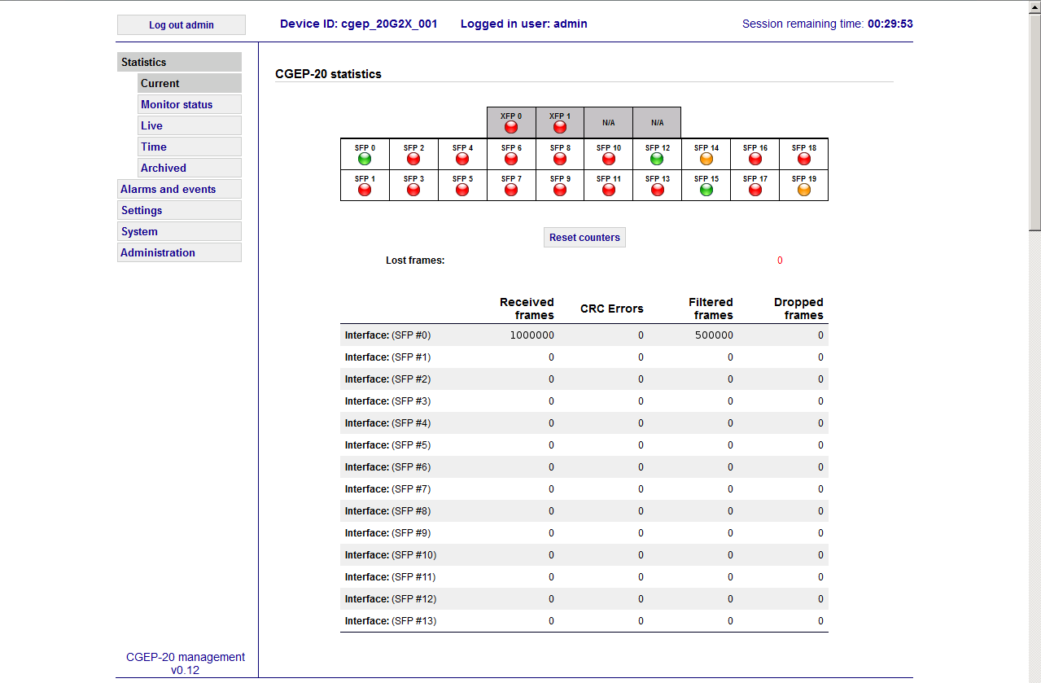Click the XFP 0 red status LED
Screen dimensions: 1041x683
510,127
